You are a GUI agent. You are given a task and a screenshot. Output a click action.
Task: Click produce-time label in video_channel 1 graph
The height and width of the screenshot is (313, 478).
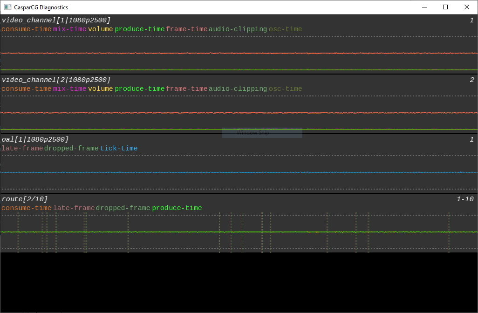140,29
